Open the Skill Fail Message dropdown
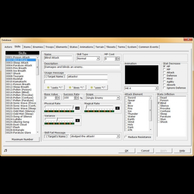Screen dimensions: 194x194 click(x=118, y=136)
